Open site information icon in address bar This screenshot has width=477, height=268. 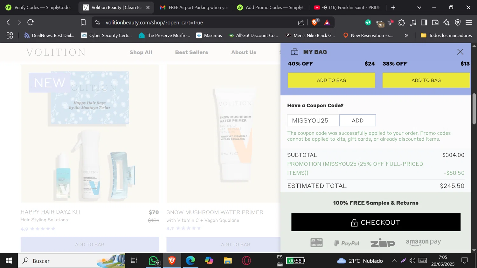(x=98, y=23)
